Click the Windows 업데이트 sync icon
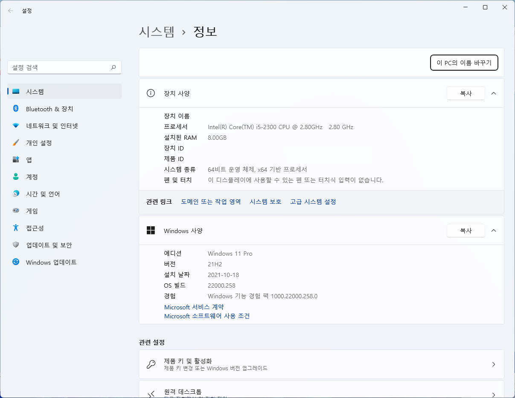The width and height of the screenshot is (515, 398). coord(16,262)
